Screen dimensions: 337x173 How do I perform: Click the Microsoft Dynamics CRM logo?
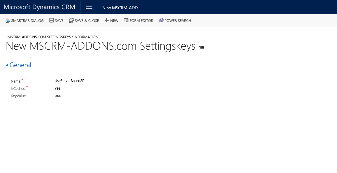coord(39,7)
